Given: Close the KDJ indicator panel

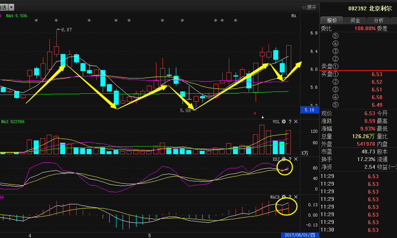Looking at the screenshot, I should coord(296,159).
